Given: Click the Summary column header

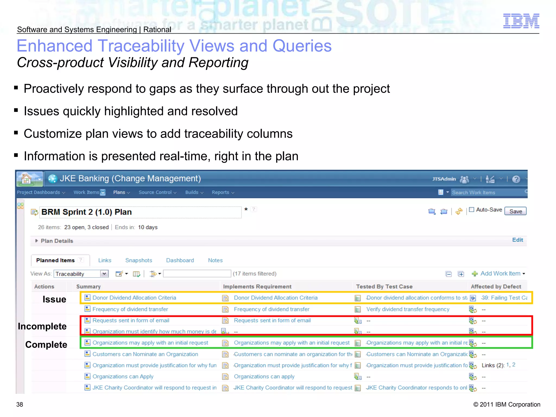Looking at the screenshot, I should 89,286.
